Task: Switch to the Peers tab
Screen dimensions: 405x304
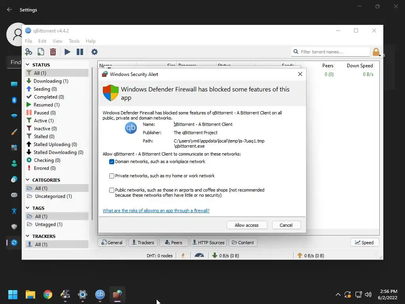Action: pos(174,243)
